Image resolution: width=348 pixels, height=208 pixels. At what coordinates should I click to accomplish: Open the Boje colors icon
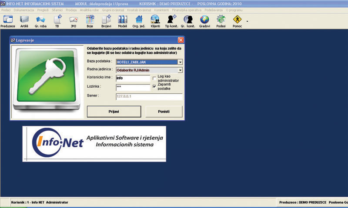point(90,21)
